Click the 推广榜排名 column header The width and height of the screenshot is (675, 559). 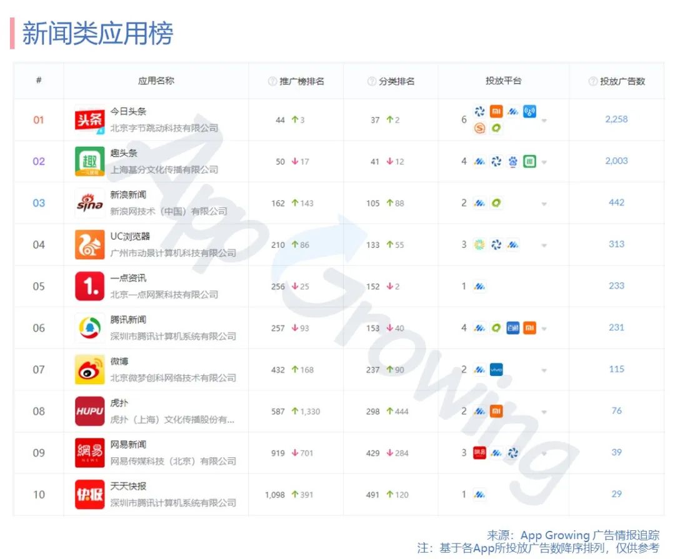302,81
